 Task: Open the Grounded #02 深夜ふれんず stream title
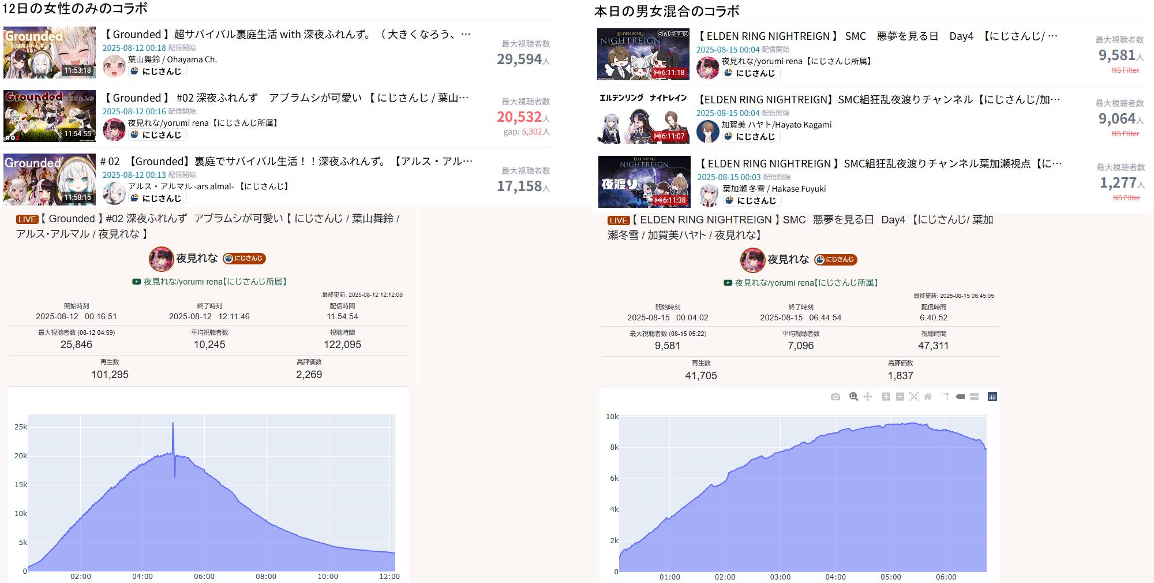[286, 98]
